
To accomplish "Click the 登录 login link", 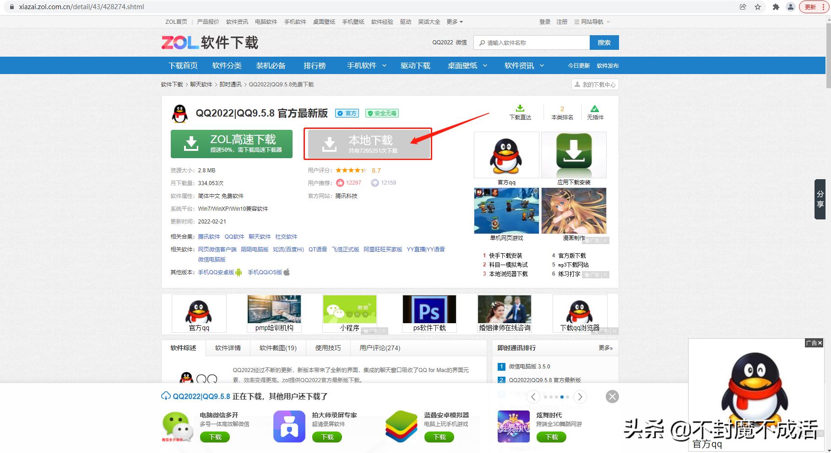I will coord(544,21).
